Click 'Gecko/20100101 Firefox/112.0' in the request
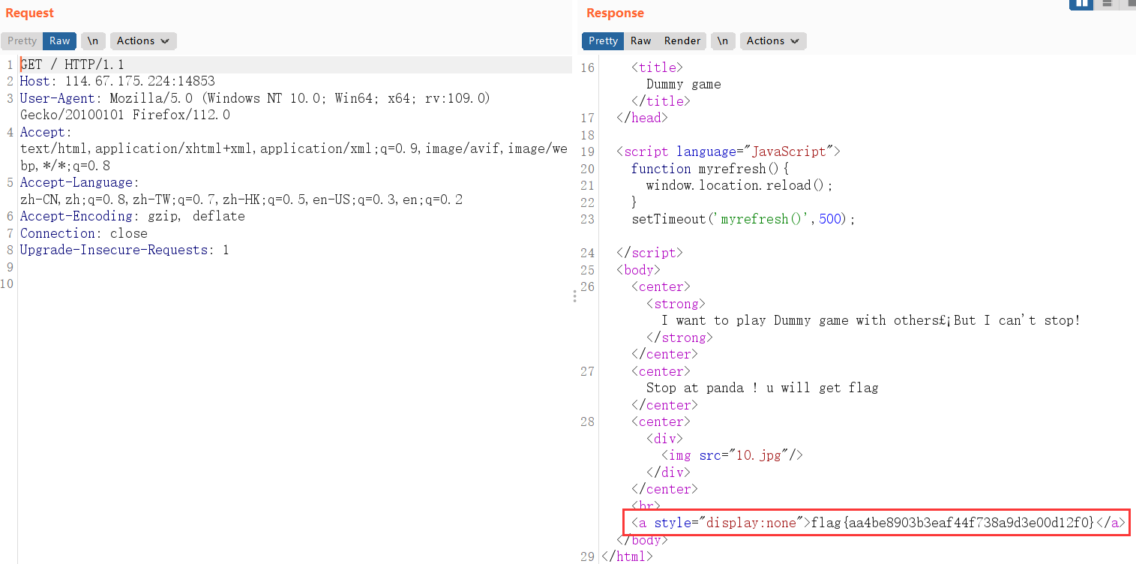The height and width of the screenshot is (564, 1136). click(x=125, y=115)
